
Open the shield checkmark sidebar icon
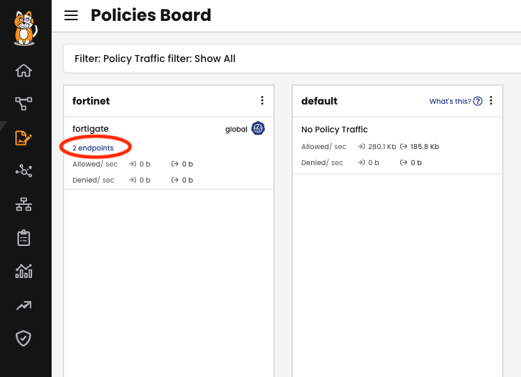click(24, 338)
